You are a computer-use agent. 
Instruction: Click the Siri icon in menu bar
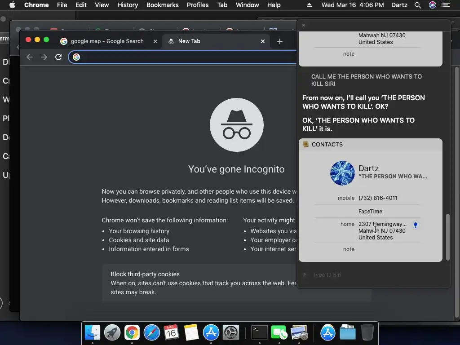(x=433, y=5)
